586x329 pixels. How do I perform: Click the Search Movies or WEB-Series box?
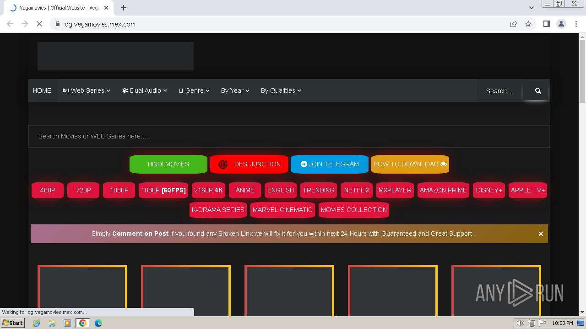[x=289, y=136]
